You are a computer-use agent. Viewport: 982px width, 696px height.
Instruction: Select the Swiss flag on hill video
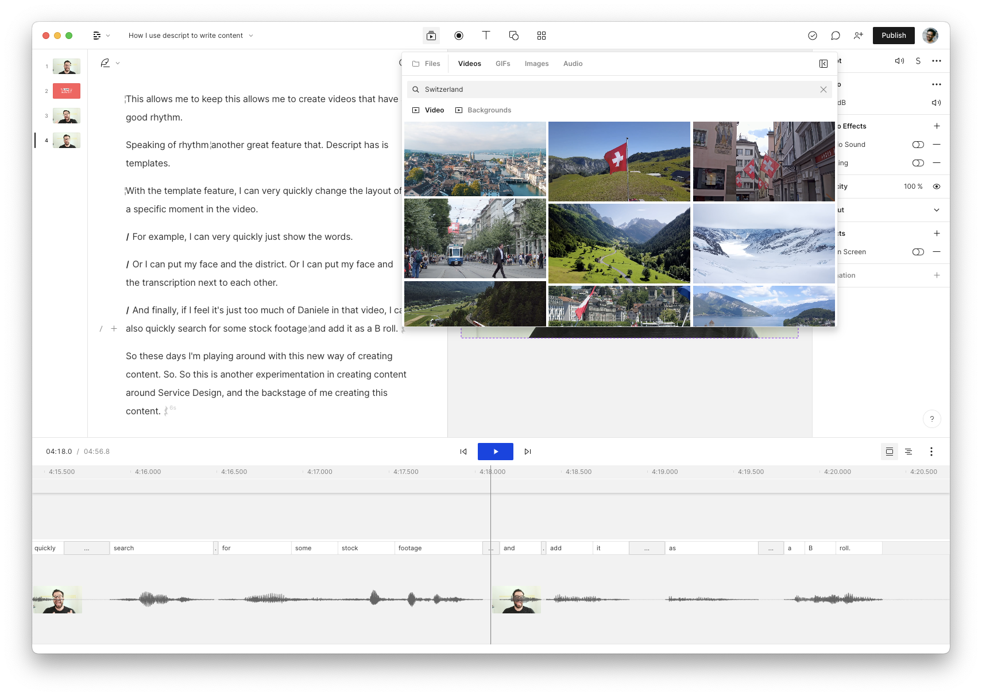pos(618,161)
